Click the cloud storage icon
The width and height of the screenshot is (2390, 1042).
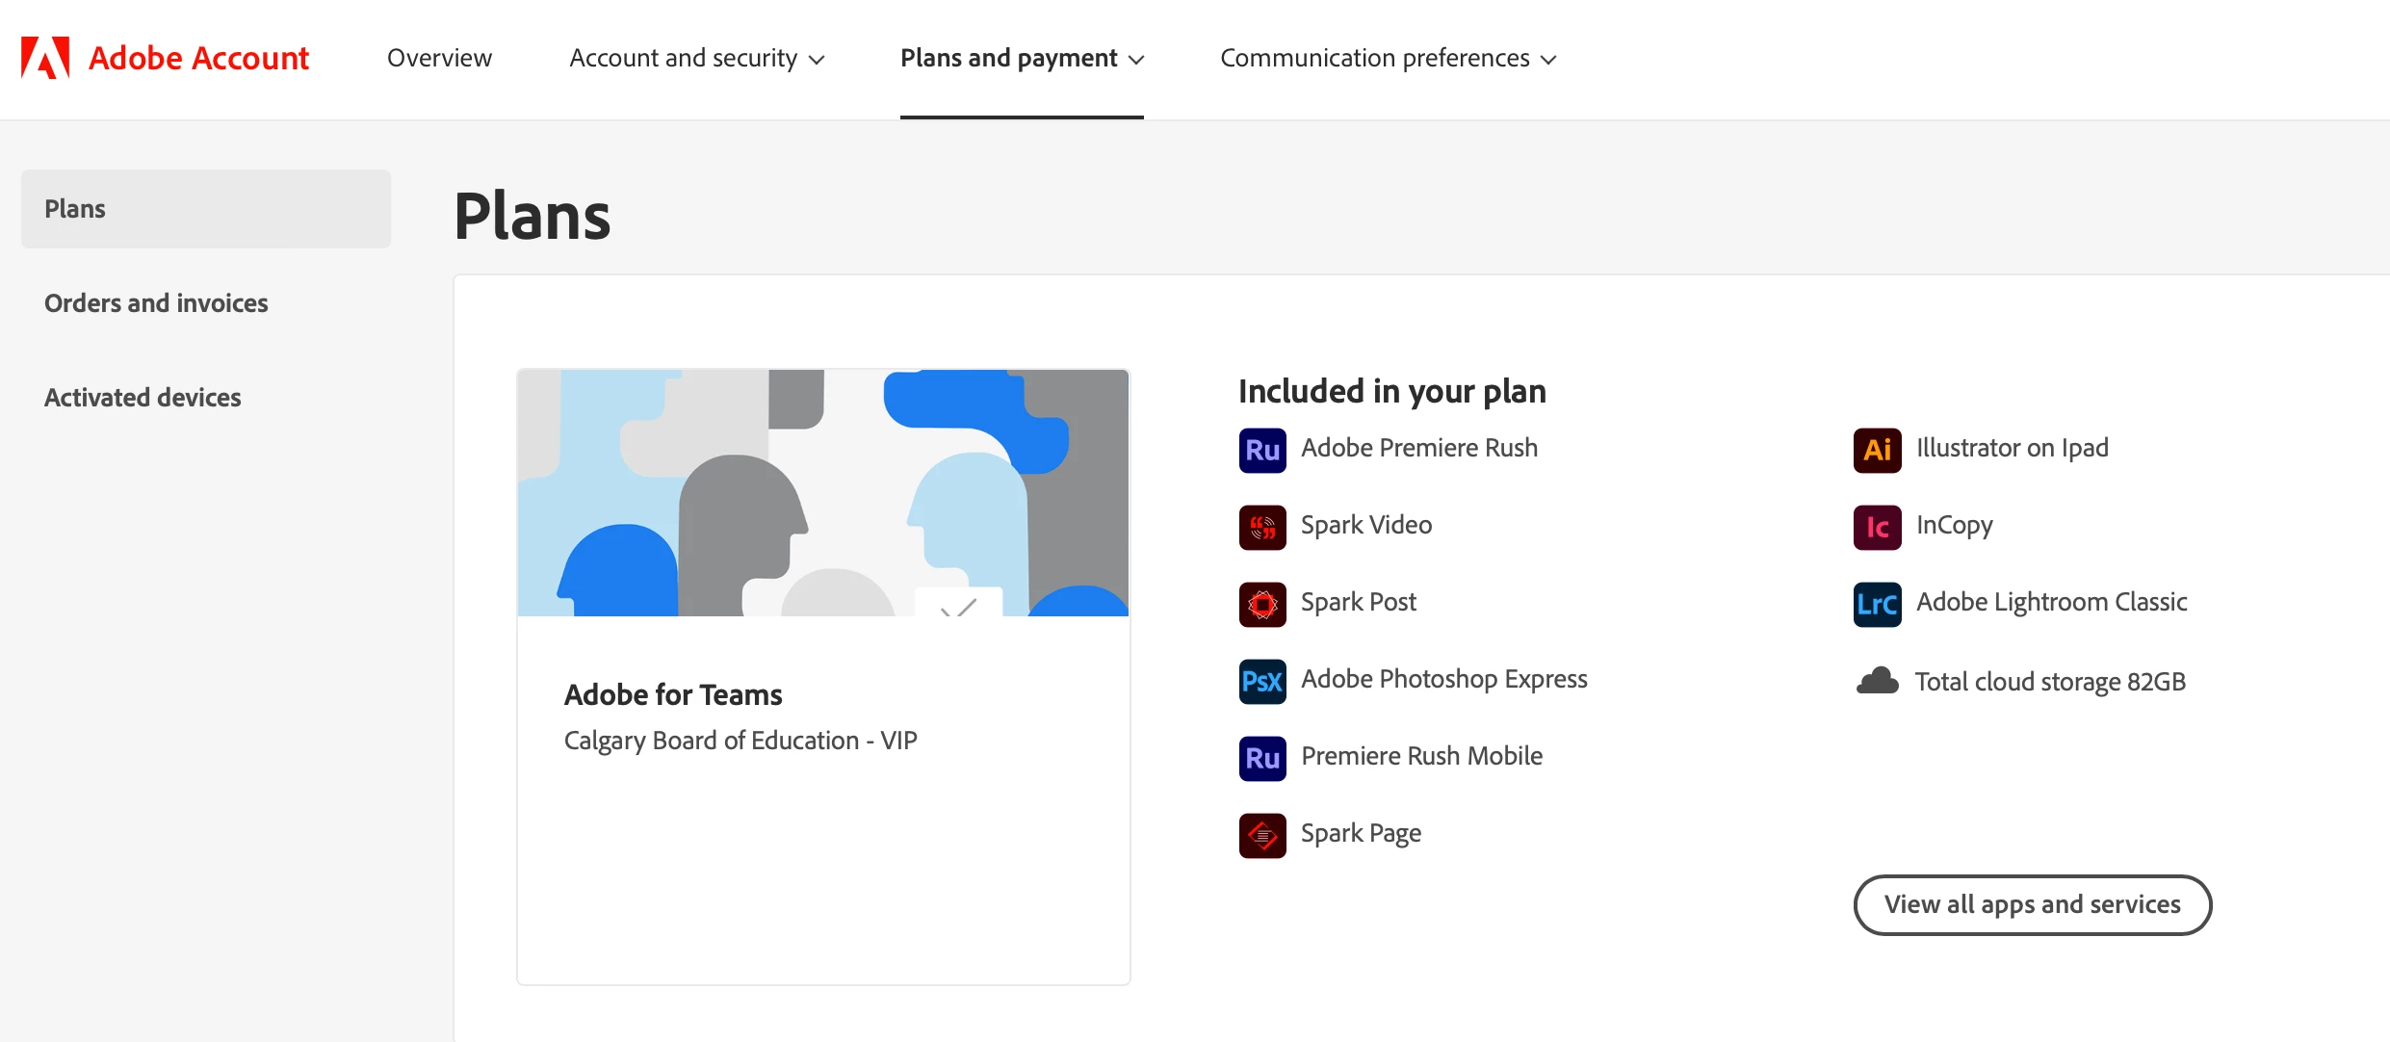[1876, 681]
